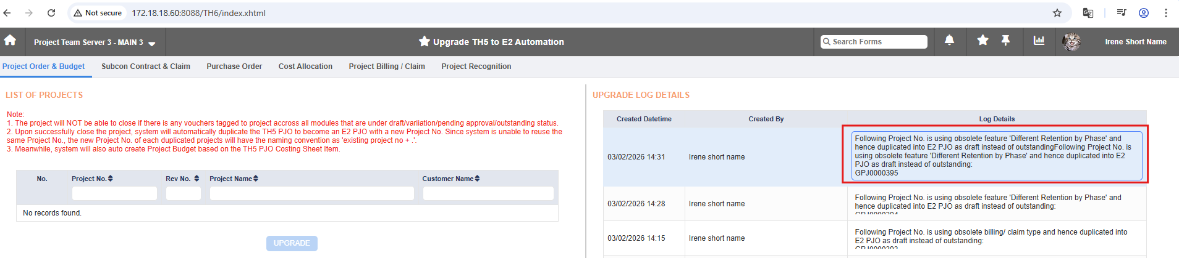Open the chart dashboard icon

coord(1039,41)
